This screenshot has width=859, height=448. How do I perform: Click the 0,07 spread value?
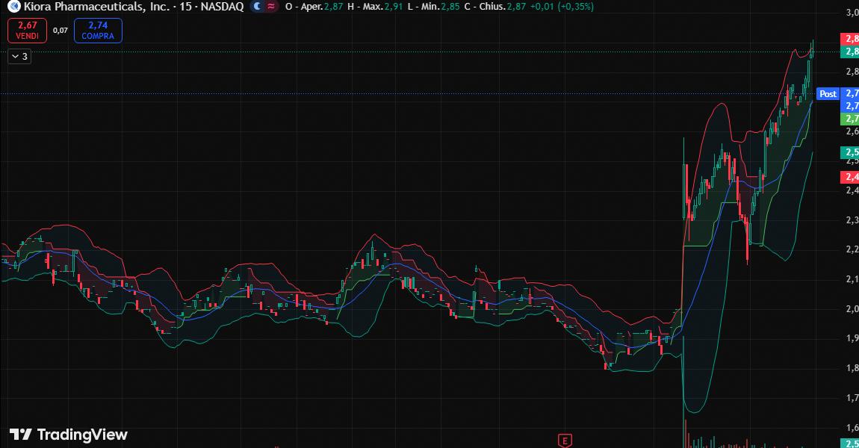(x=61, y=31)
